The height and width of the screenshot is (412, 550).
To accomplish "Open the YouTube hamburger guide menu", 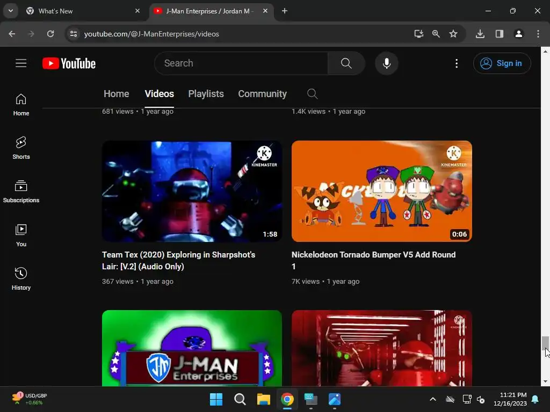I will tap(21, 63).
